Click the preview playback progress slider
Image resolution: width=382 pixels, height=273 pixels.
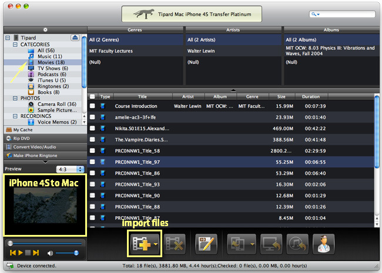tap(45, 243)
